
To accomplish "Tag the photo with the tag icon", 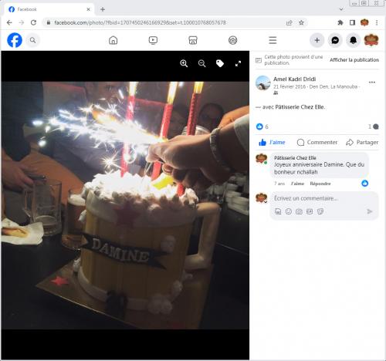I will [x=220, y=63].
